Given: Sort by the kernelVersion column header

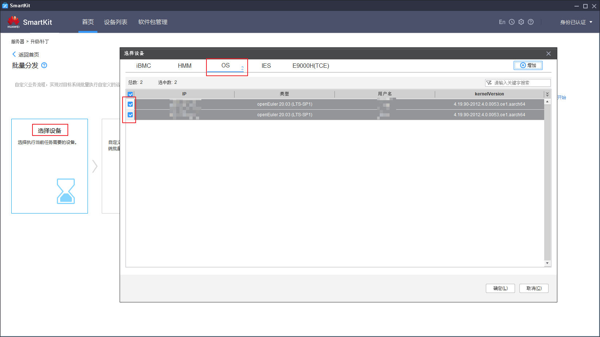Looking at the screenshot, I should click(x=489, y=94).
